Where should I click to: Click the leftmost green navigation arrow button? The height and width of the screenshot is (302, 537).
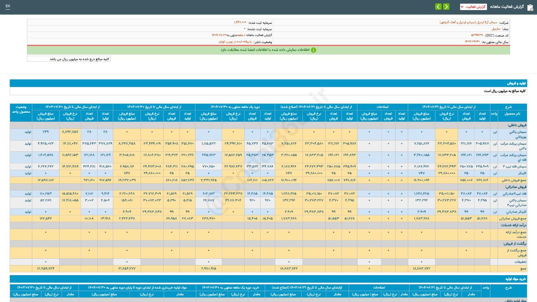pos(438,7)
